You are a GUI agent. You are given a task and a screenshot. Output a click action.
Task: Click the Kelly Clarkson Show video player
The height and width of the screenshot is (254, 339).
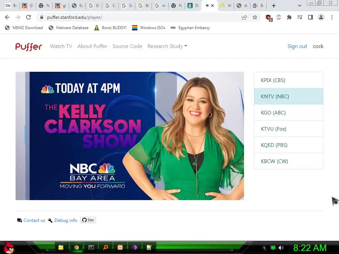click(130, 136)
